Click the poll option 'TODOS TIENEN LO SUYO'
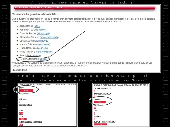 click(x=105, y=122)
